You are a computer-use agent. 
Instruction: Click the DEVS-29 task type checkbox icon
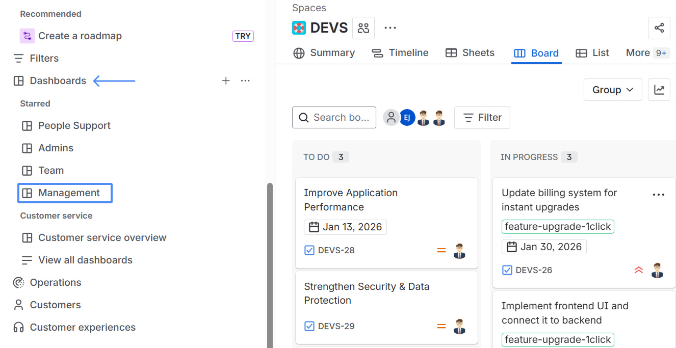pos(309,326)
